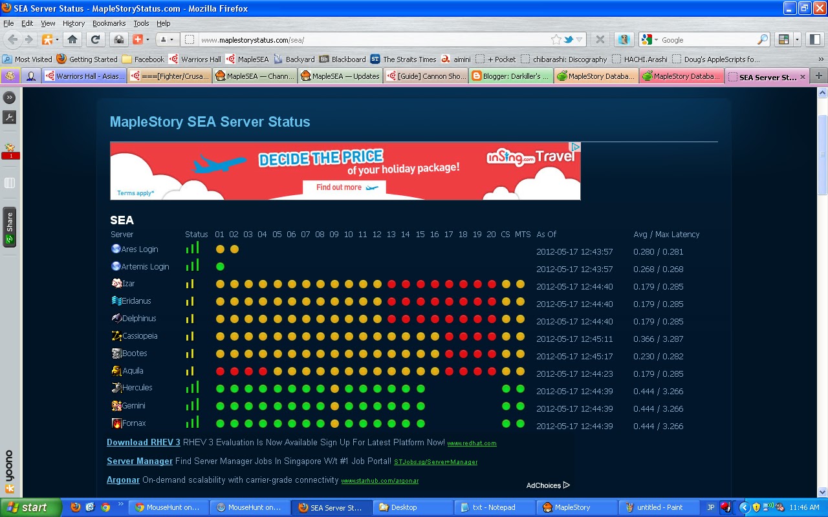Click the search magnifier in Google box
Viewport: 828px width, 517px height.
(763, 39)
